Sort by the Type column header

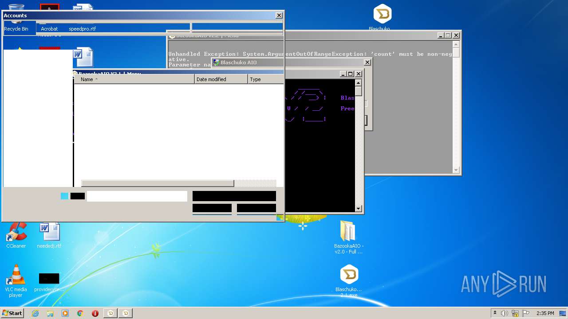pos(265,79)
